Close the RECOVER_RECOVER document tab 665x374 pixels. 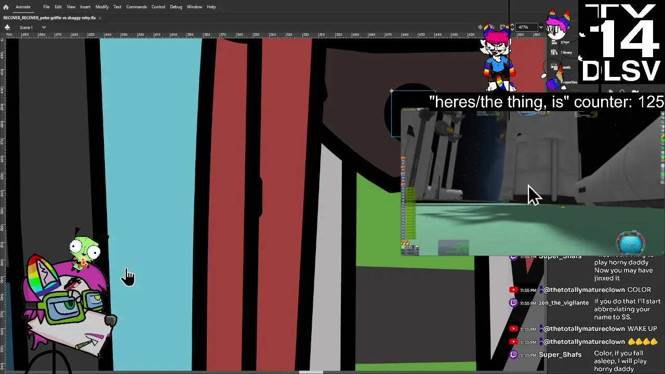point(100,18)
